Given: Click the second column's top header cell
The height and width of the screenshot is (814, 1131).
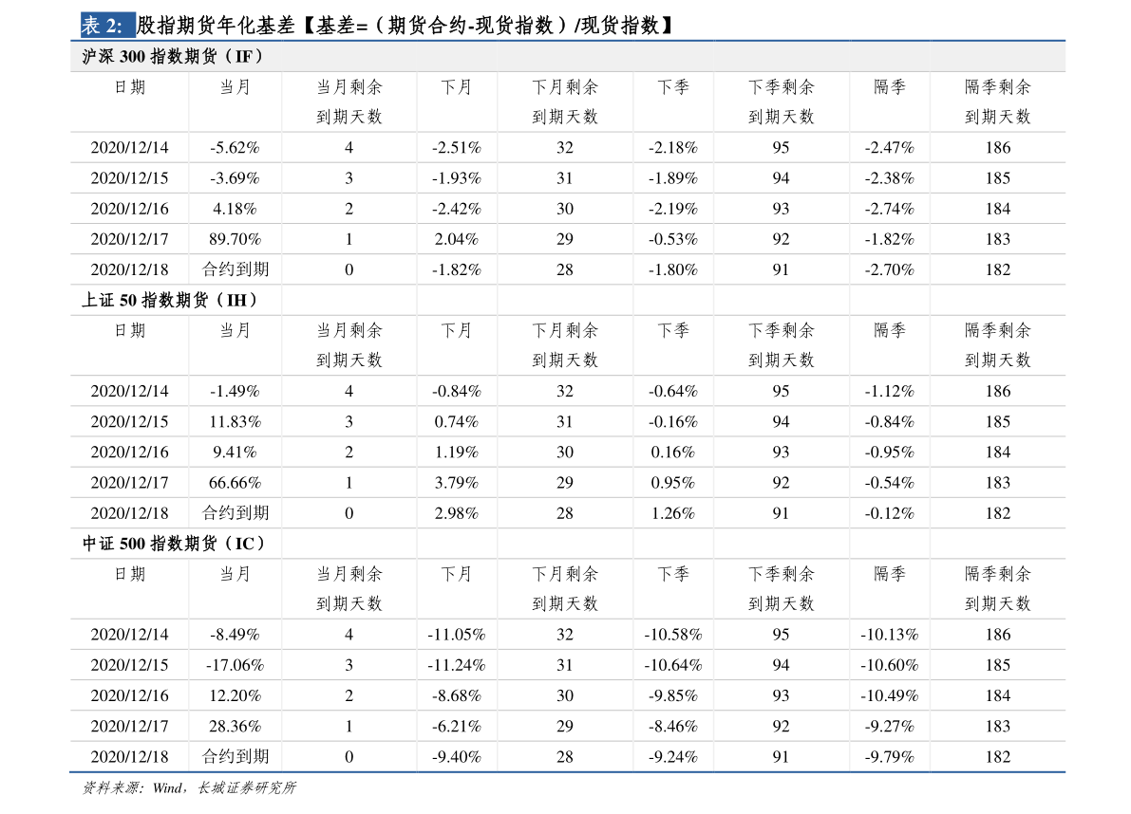Looking at the screenshot, I should click(x=236, y=102).
